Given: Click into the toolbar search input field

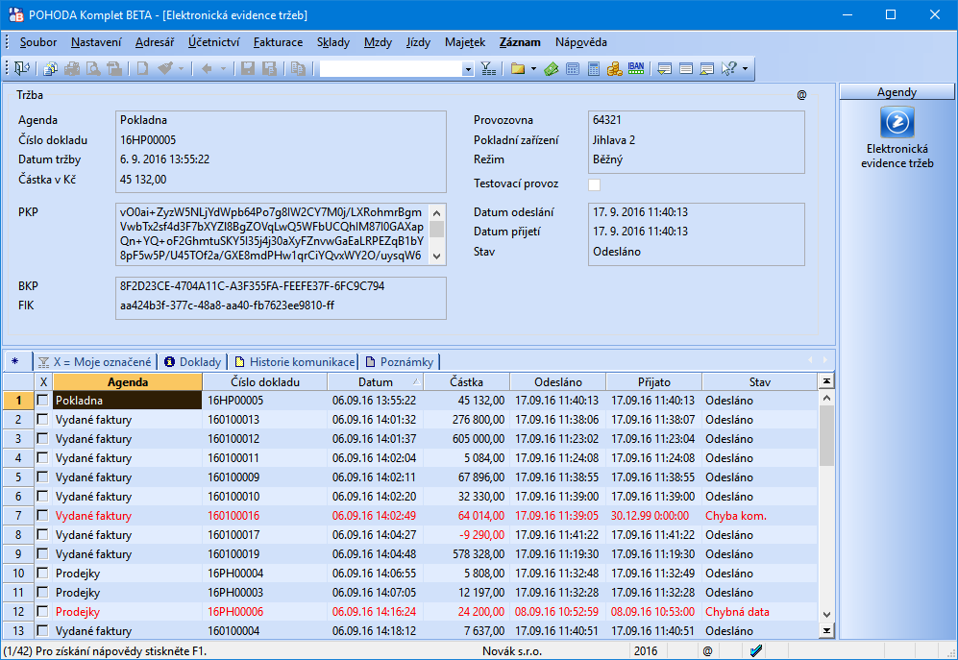Looking at the screenshot, I should point(391,69).
